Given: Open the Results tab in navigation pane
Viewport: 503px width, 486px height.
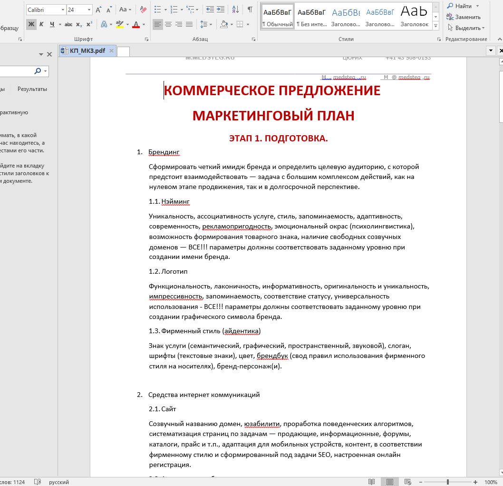Looking at the screenshot, I should click(x=32, y=89).
